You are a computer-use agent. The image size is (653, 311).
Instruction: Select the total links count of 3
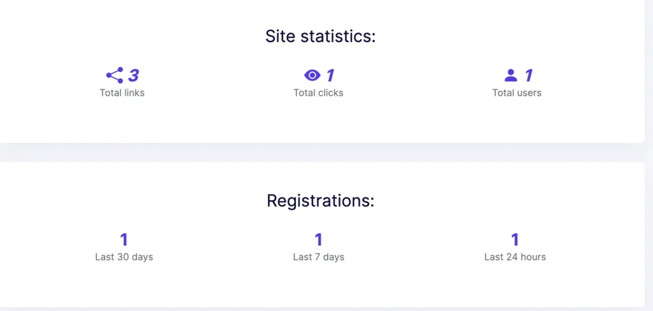(x=133, y=75)
